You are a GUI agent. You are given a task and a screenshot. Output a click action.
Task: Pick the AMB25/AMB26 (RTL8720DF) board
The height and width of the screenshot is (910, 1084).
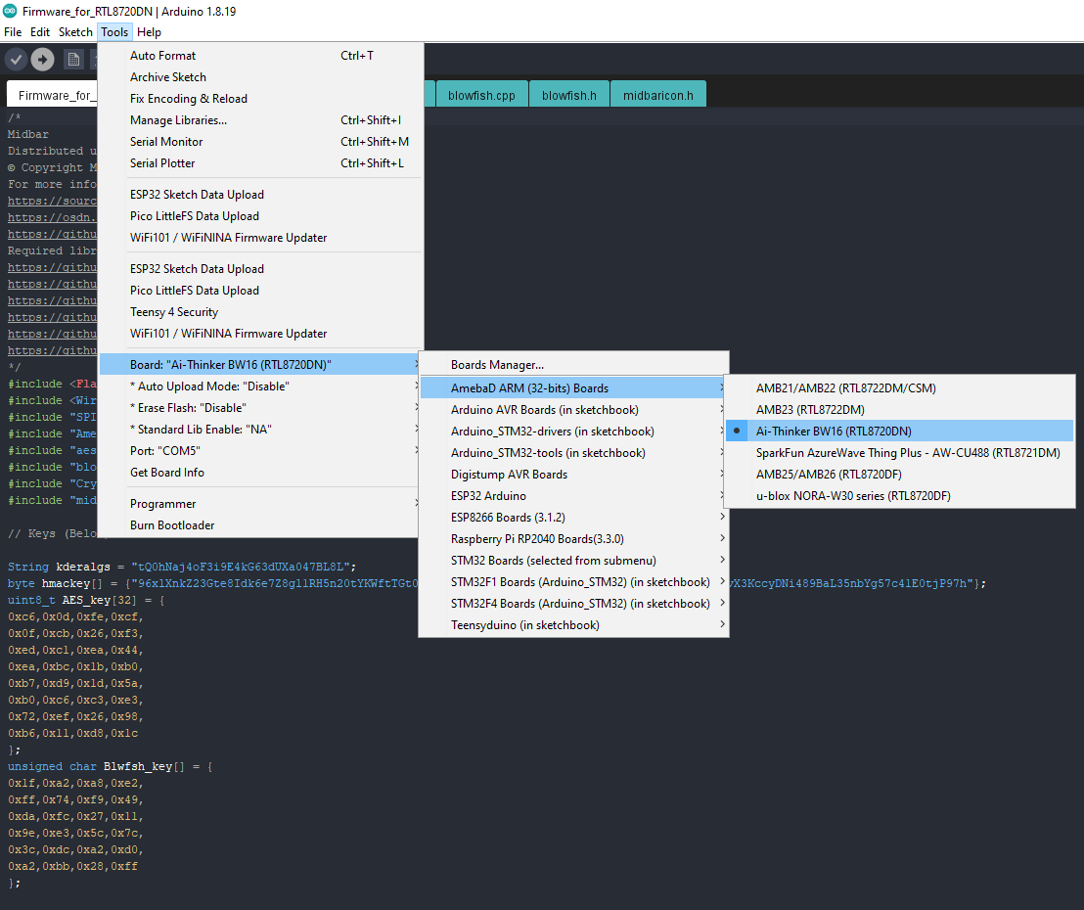829,474
